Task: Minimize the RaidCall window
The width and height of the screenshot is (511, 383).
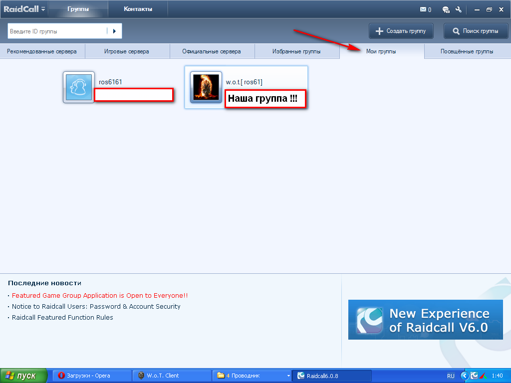Action: (x=477, y=10)
